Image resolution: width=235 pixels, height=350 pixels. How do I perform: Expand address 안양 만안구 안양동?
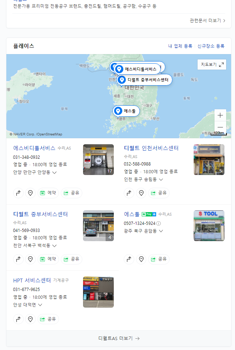(x=54, y=173)
